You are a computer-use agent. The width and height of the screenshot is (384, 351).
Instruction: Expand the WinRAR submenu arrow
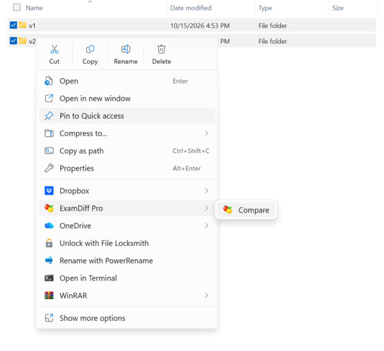[x=206, y=295]
